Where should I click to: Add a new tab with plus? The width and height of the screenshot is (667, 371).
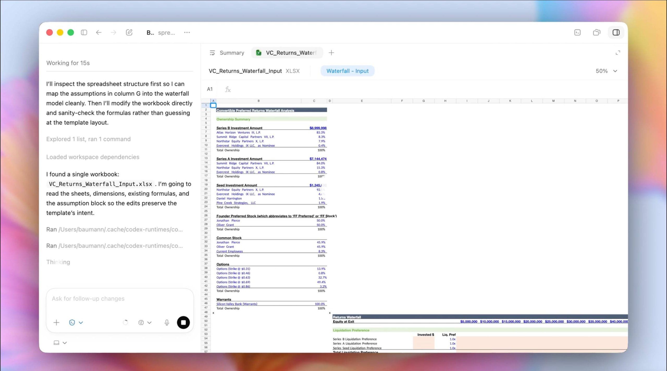(331, 53)
